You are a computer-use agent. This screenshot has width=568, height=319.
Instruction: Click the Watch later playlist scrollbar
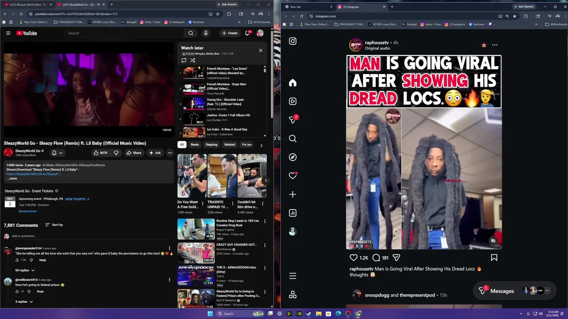click(x=265, y=70)
